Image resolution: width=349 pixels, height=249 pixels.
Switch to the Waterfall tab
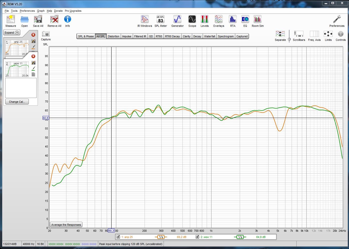tap(209, 36)
